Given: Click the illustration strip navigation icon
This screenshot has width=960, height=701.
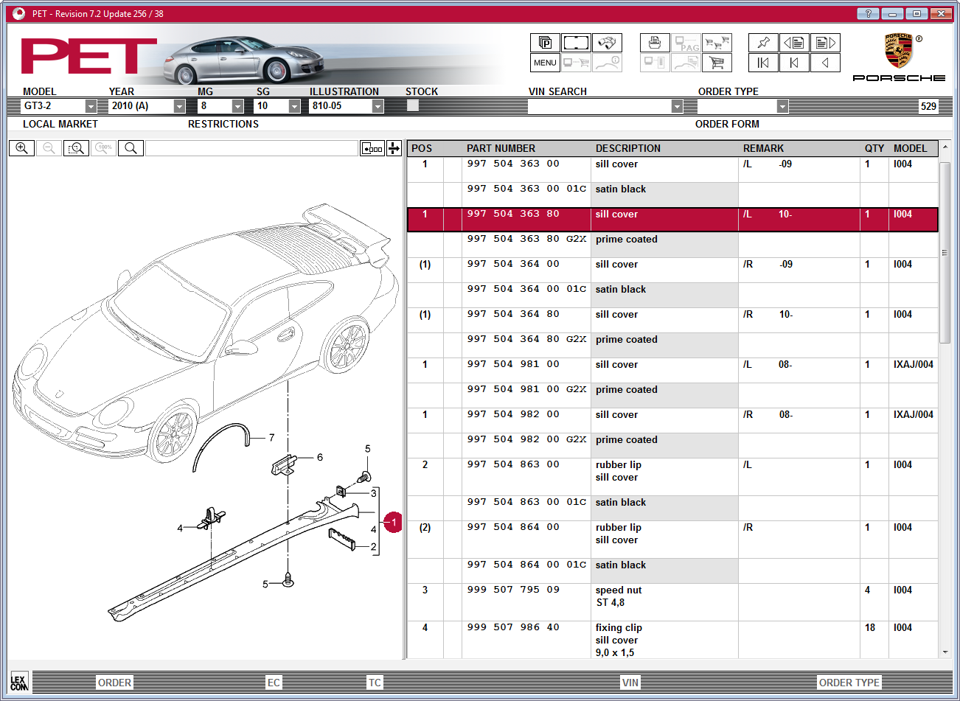Looking at the screenshot, I should point(372,148).
